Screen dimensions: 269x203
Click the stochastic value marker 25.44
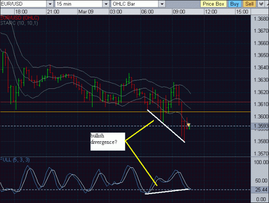(x=260, y=190)
